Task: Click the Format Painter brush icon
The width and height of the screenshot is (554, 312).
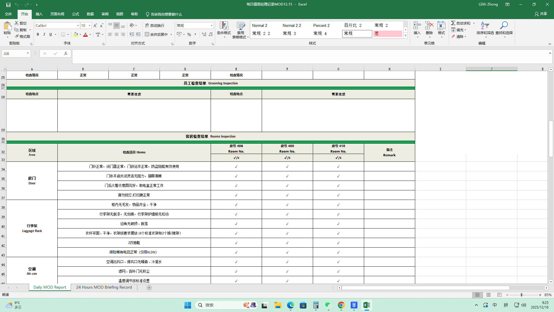Action: click(x=17, y=36)
